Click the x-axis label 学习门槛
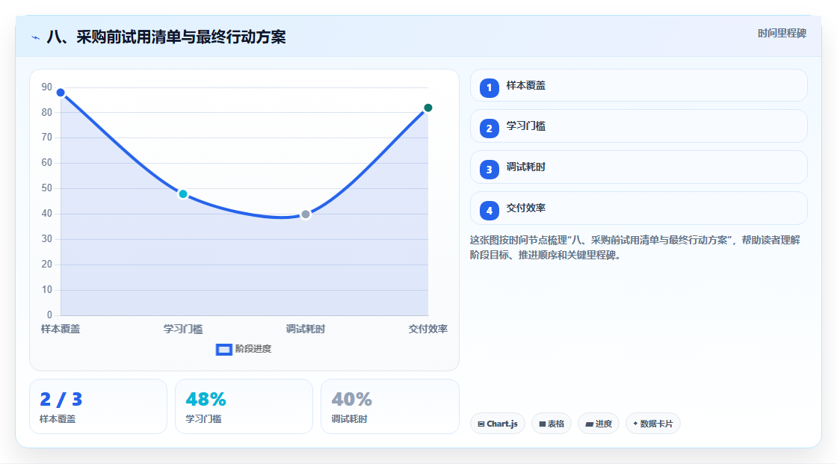The width and height of the screenshot is (837, 464). 183,329
